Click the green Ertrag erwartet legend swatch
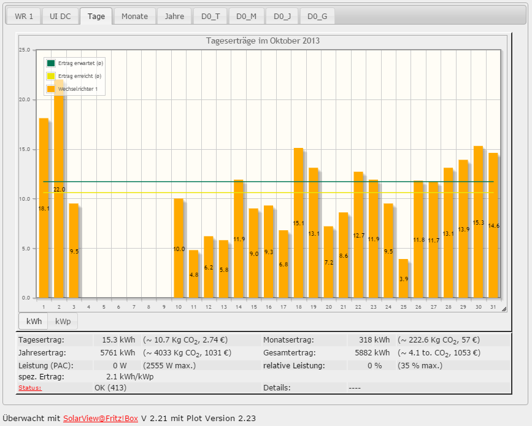The height and width of the screenshot is (426, 532). 51,63
